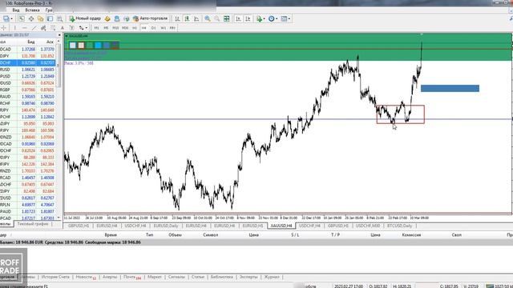The width and height of the screenshot is (513, 288).
Task: Open the periods clock icon
Action: pos(271,18)
